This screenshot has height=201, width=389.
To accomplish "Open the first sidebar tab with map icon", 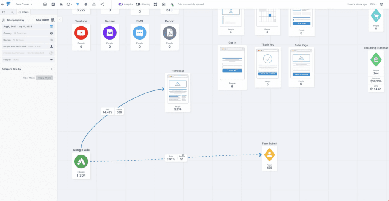I will tap(3, 12).
